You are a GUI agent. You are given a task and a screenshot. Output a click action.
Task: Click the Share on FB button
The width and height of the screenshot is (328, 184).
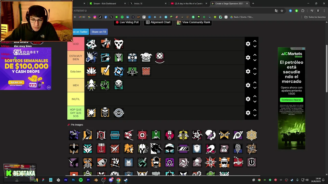tap(99, 32)
